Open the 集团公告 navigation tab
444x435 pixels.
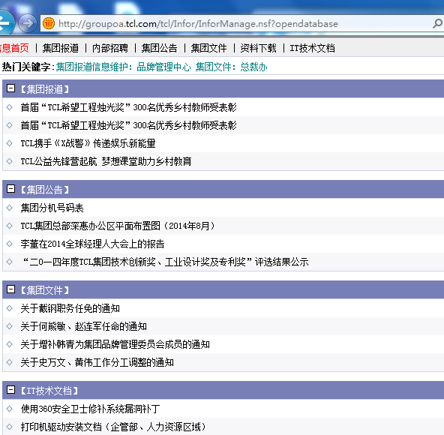coord(160,48)
